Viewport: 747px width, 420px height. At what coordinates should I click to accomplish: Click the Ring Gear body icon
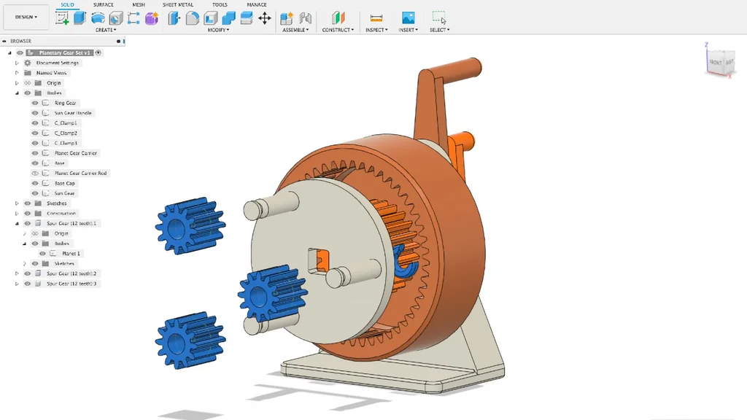[46, 103]
